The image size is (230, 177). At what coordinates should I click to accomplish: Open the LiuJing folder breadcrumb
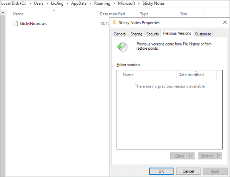pyautogui.click(x=57, y=3)
